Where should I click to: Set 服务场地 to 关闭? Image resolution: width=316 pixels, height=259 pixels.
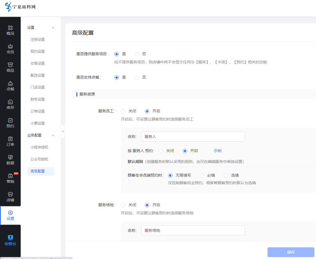[x=123, y=205]
